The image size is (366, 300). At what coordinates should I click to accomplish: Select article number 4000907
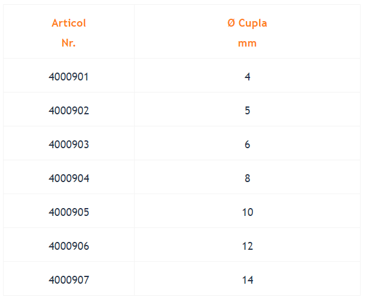[x=69, y=280]
